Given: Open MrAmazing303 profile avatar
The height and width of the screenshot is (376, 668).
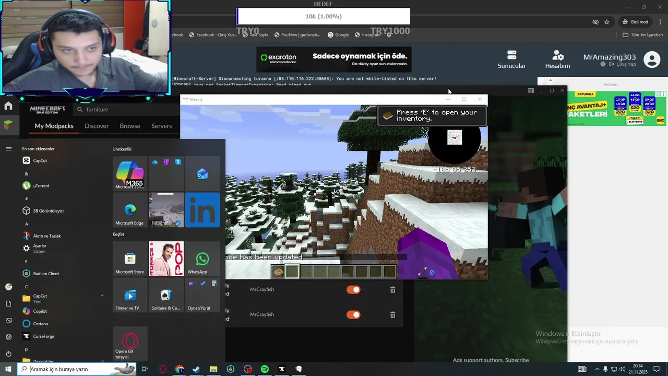Looking at the screenshot, I should (x=652, y=60).
